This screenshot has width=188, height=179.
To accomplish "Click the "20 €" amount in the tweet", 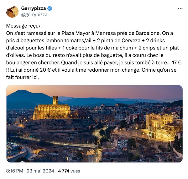I will (x=45, y=70).
